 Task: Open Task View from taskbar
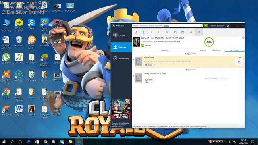tap(20, 141)
